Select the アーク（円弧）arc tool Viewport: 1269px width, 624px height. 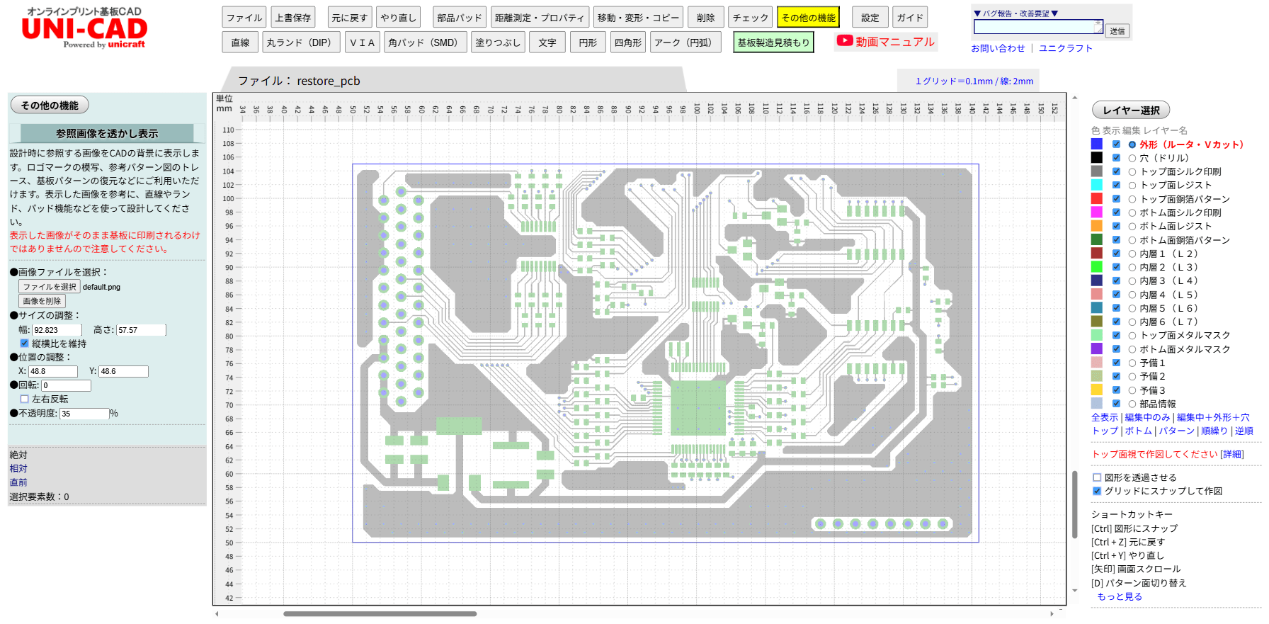click(683, 42)
